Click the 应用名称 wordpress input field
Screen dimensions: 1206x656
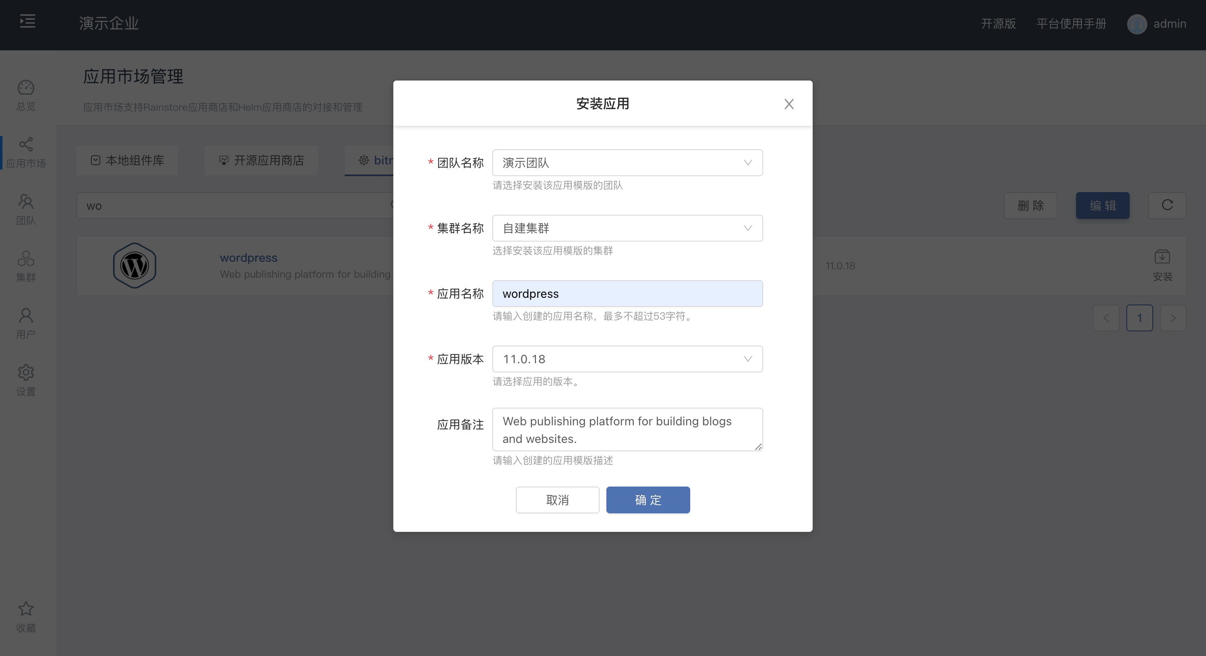pos(627,294)
